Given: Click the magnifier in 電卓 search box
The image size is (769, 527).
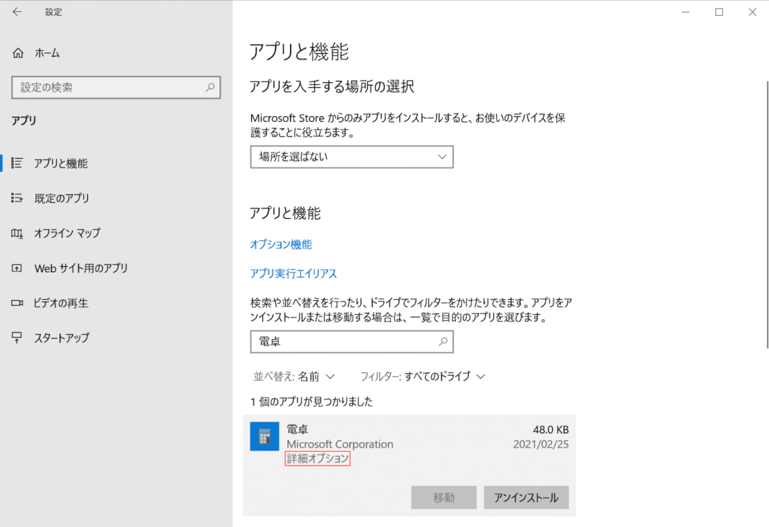Looking at the screenshot, I should (443, 342).
